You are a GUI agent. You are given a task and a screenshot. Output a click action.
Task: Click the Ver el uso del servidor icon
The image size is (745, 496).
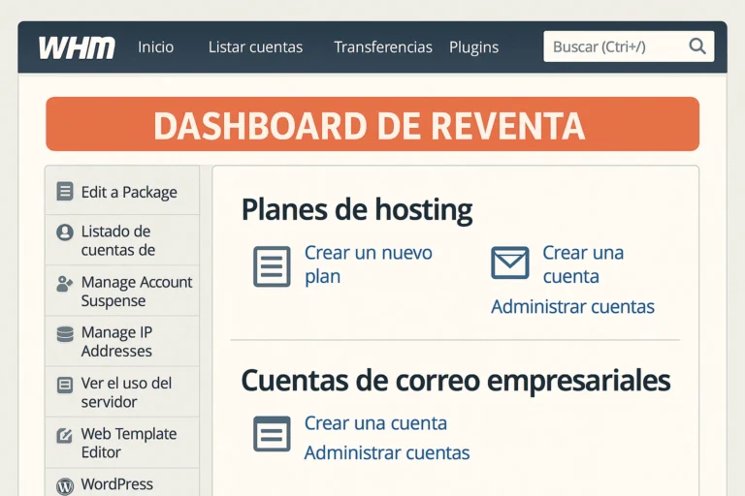(65, 385)
